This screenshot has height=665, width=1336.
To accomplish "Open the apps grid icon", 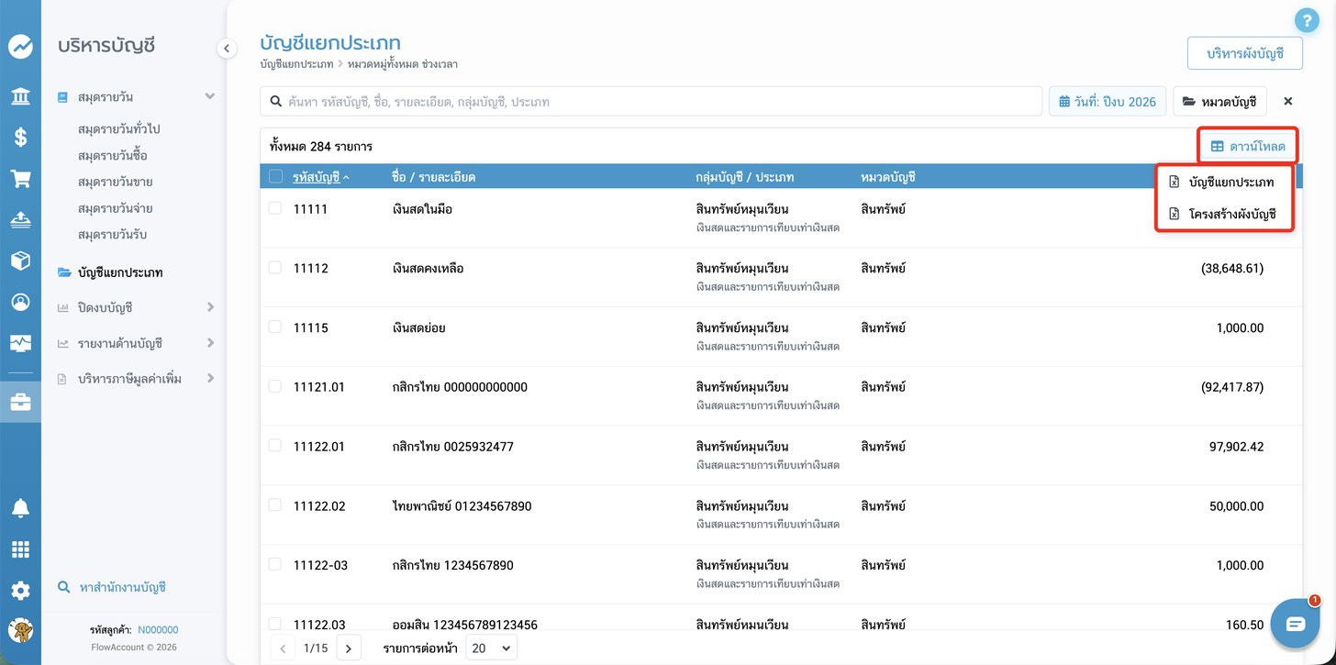I will coord(20,549).
